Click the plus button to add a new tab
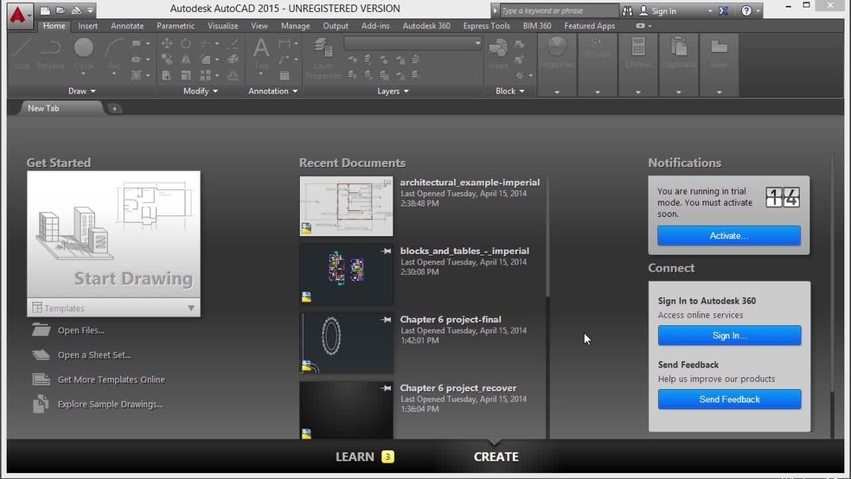 114,108
